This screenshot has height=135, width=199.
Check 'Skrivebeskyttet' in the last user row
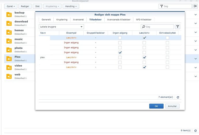167,67
